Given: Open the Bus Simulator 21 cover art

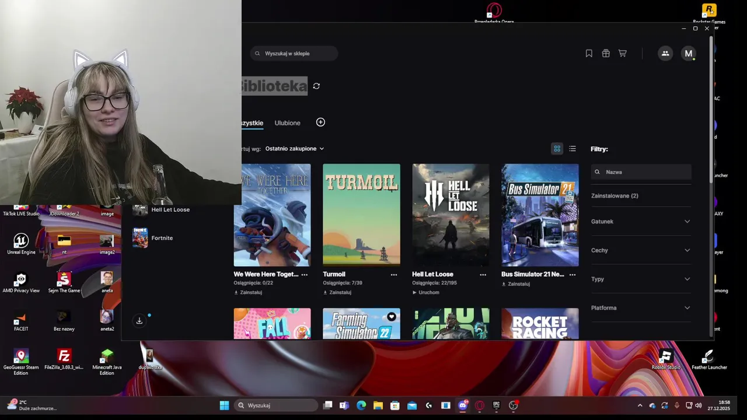Looking at the screenshot, I should click(x=540, y=215).
